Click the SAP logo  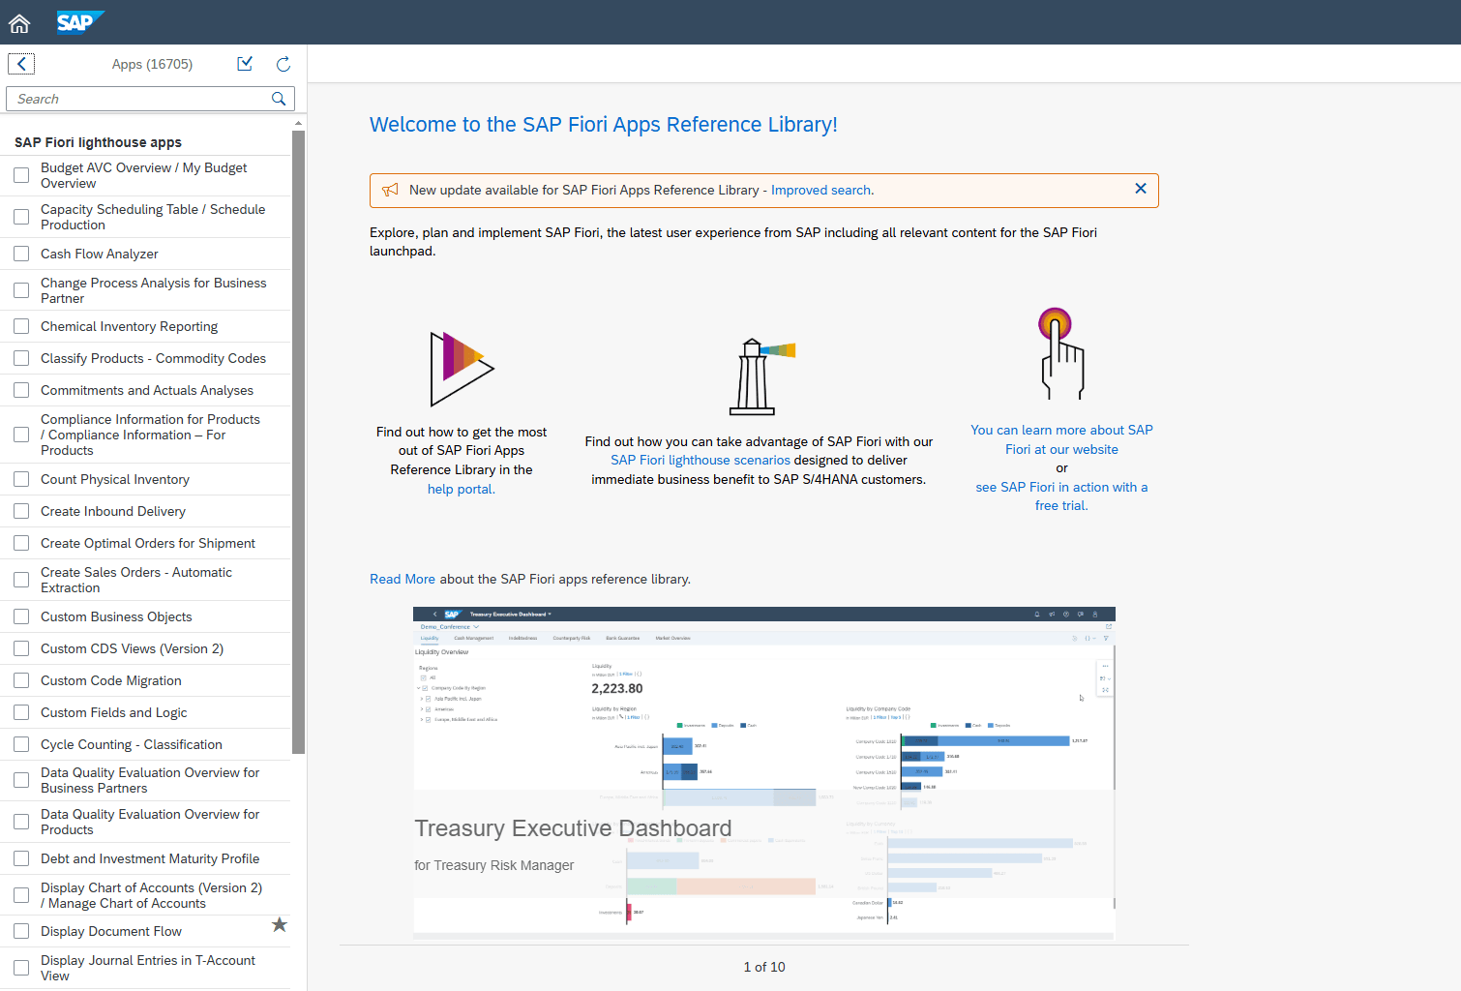point(79,22)
